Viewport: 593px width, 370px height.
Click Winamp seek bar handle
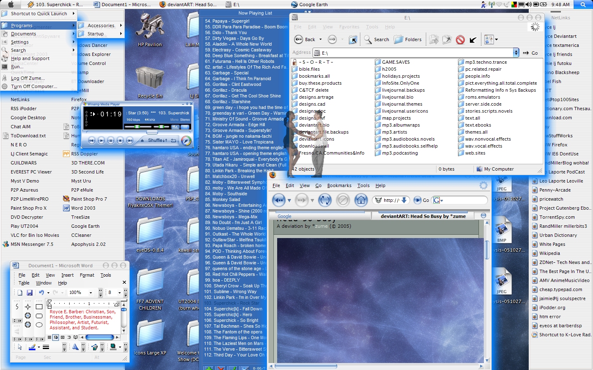click(x=152, y=132)
